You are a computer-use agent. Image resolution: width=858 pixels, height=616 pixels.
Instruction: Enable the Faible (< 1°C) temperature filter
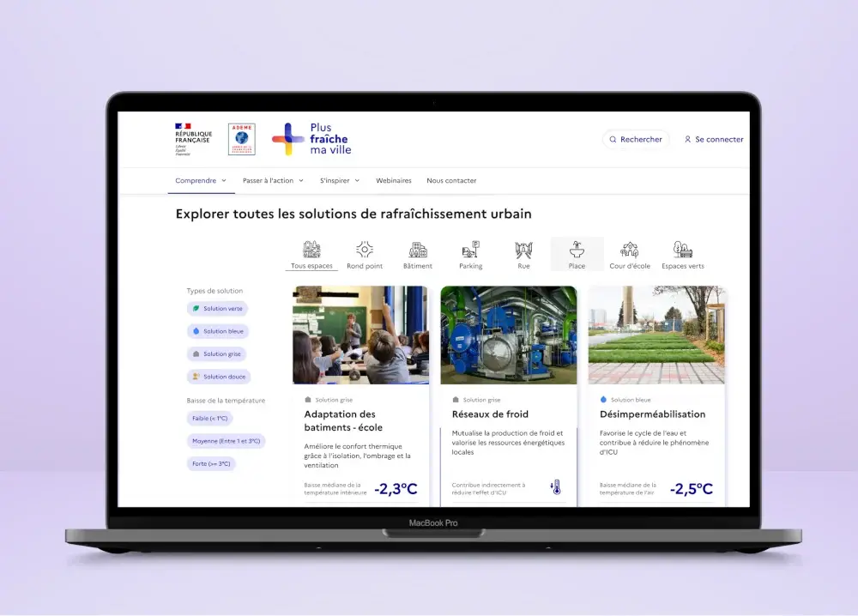pyautogui.click(x=210, y=418)
